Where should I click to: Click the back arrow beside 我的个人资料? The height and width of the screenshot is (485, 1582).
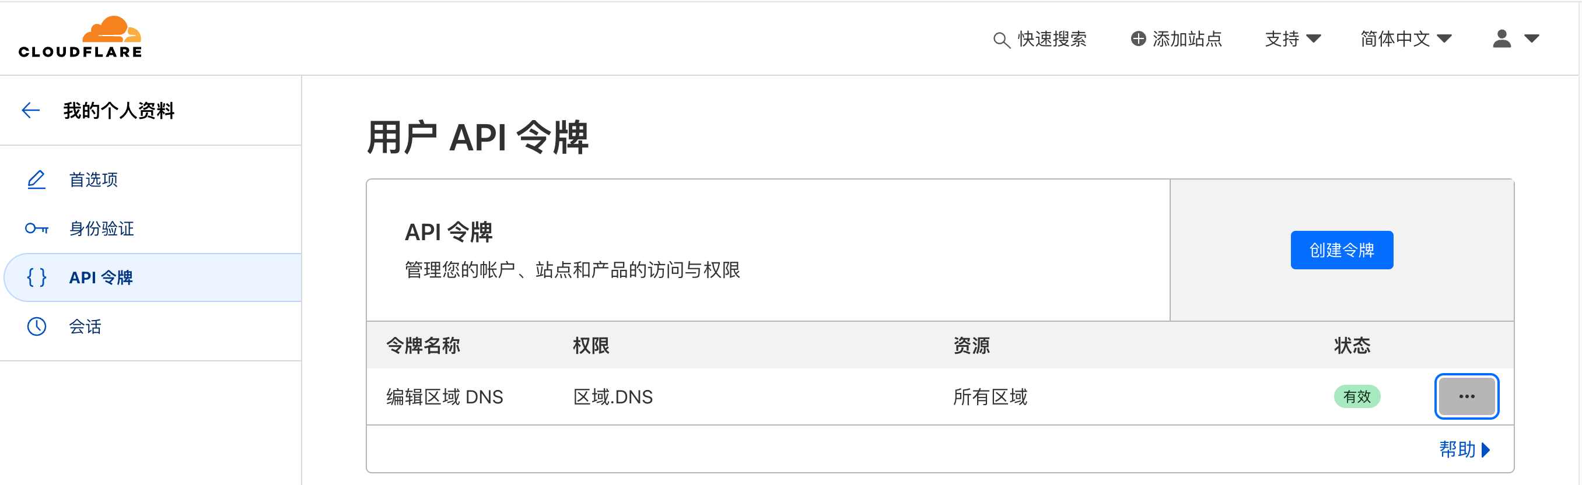click(x=31, y=111)
